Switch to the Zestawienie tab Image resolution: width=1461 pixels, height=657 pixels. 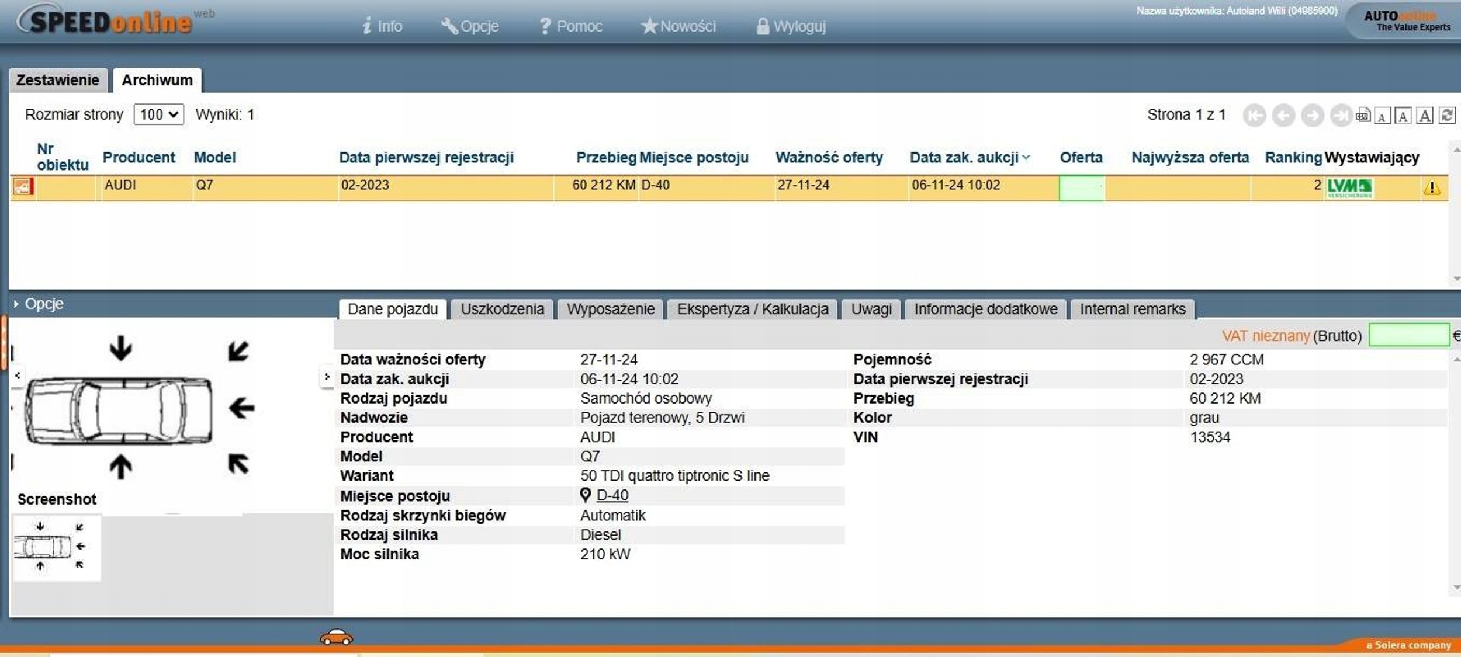(58, 80)
